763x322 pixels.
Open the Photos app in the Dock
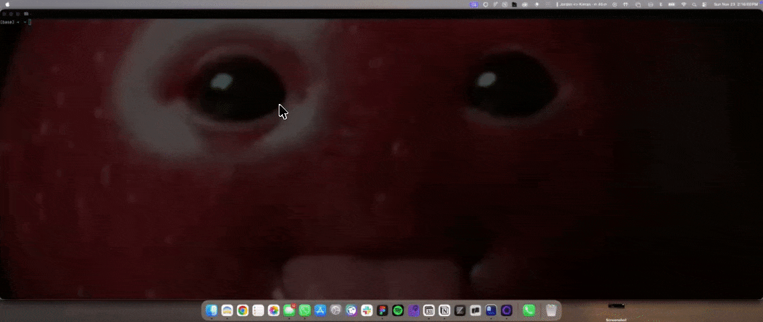click(x=274, y=310)
